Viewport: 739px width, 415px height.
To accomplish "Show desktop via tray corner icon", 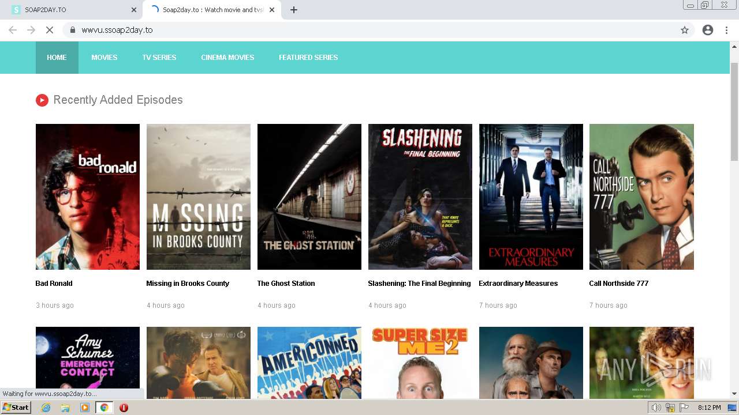I will 733,408.
